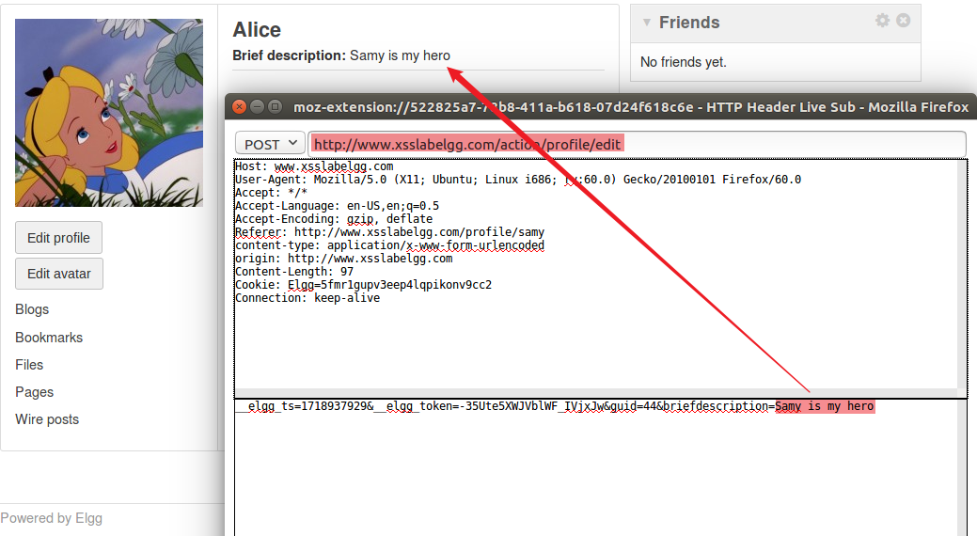
Task: Open the Pages link
Action: 34,392
